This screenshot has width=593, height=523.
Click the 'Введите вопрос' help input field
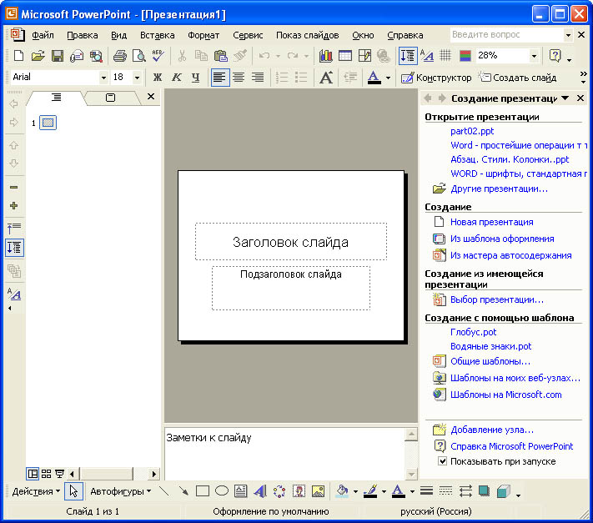506,35
